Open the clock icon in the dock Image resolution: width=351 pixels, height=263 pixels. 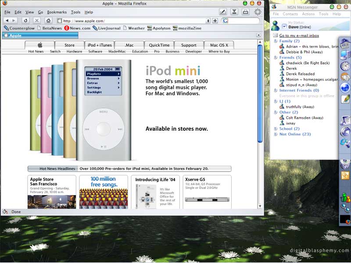(x=345, y=66)
